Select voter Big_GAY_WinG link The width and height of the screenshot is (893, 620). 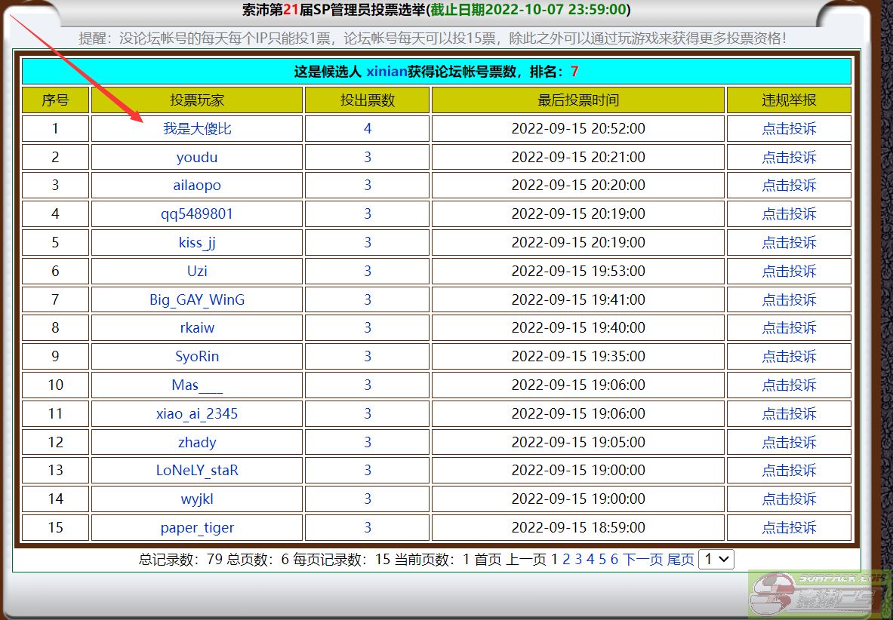197,299
